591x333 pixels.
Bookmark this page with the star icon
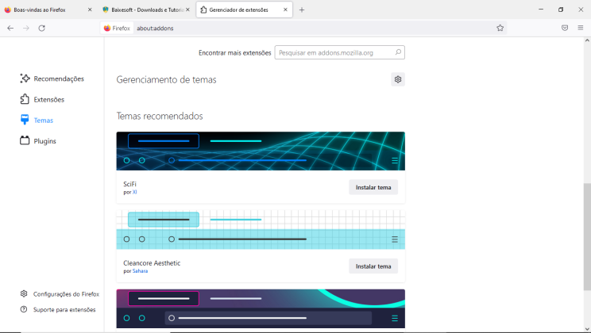pos(500,28)
